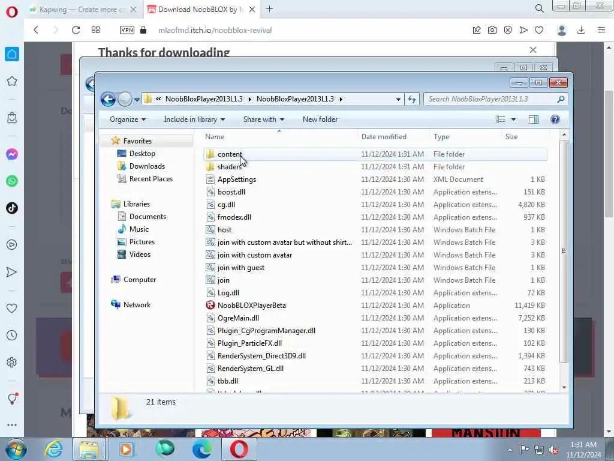Click change view icon in Explorer
Image resolution: width=614 pixels, height=461 pixels.
[501, 119]
